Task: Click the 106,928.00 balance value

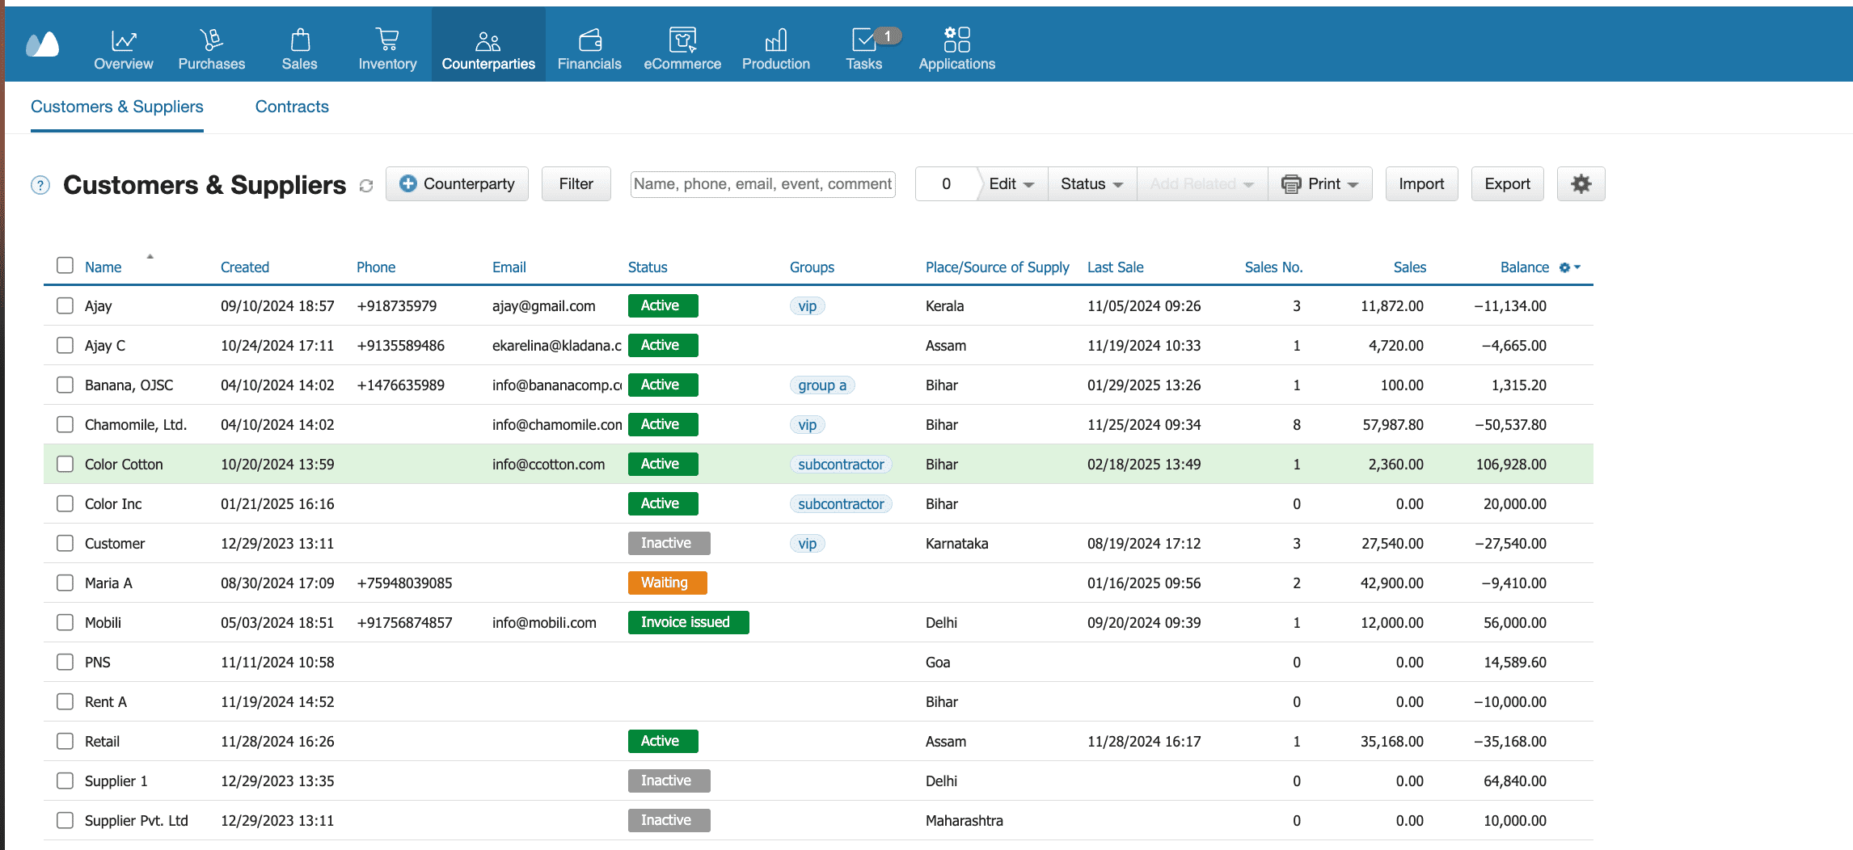Action: point(1511,465)
